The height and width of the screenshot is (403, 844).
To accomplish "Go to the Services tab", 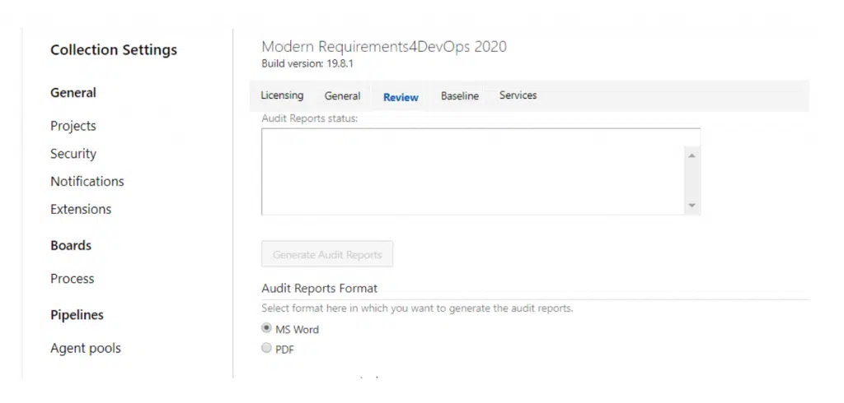I will (x=518, y=95).
